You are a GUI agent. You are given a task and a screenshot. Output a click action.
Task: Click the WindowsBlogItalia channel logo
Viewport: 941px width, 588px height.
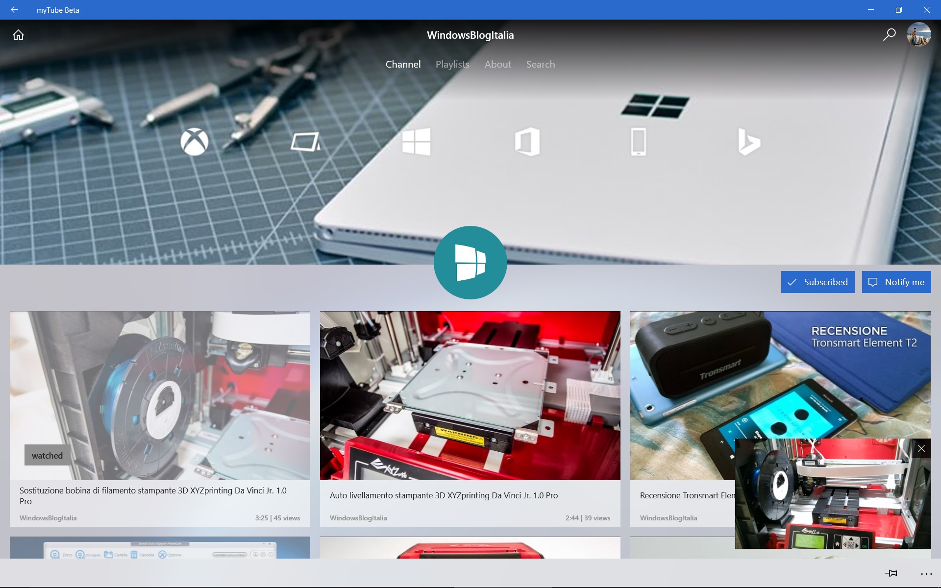point(470,263)
